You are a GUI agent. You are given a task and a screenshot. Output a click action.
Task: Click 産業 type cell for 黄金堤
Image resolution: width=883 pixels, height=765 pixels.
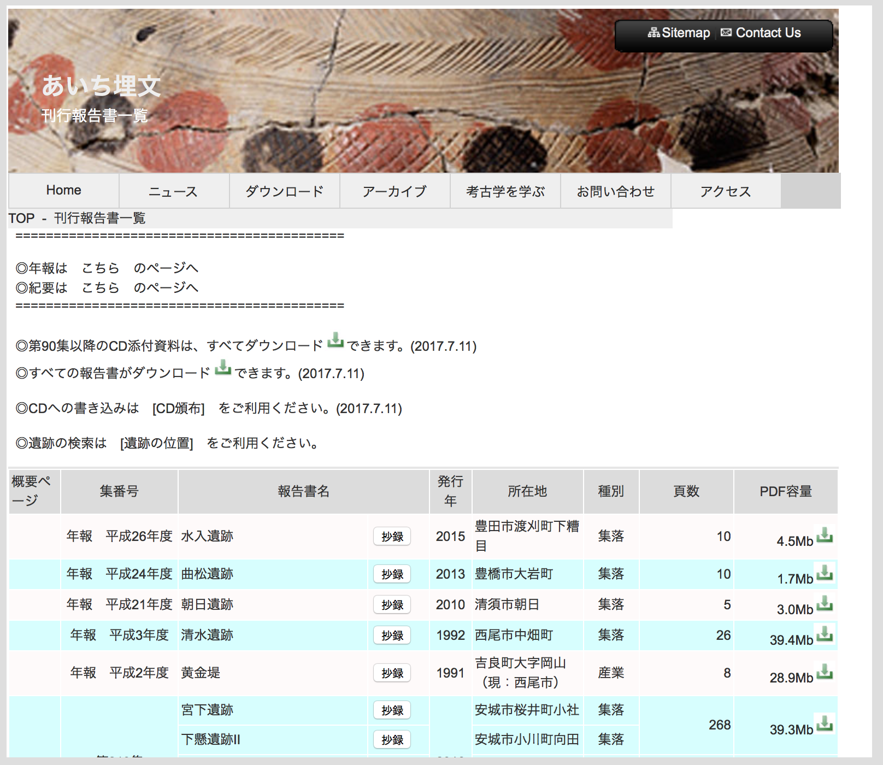coord(611,673)
